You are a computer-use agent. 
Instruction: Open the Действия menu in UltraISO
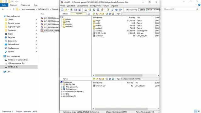71,6
